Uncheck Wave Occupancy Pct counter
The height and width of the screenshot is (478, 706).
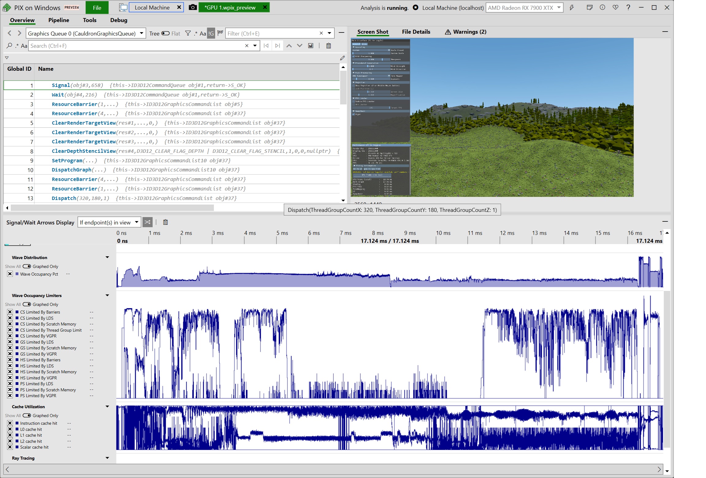(x=10, y=274)
